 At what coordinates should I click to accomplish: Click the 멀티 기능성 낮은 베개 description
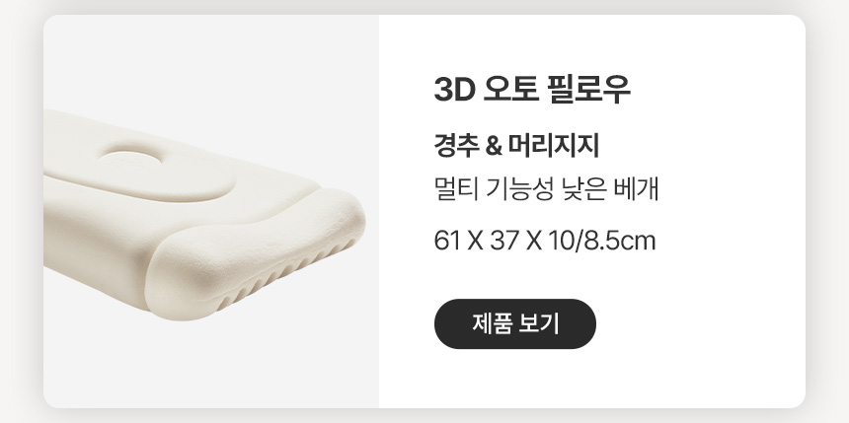coord(546,190)
